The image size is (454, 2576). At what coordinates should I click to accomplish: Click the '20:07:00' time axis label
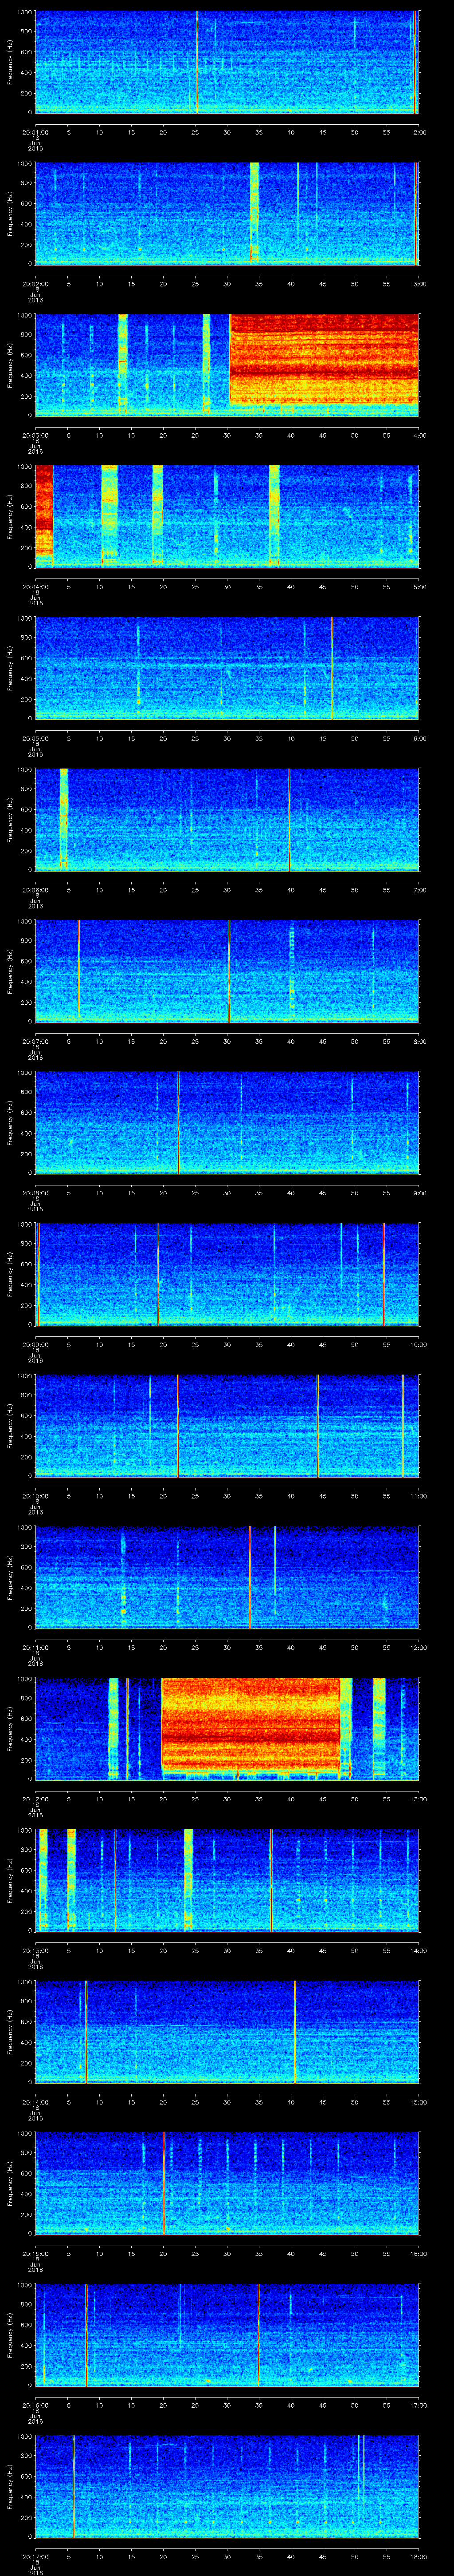35,1041
